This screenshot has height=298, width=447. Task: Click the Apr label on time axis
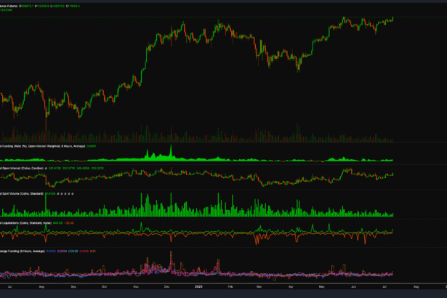click(x=290, y=287)
